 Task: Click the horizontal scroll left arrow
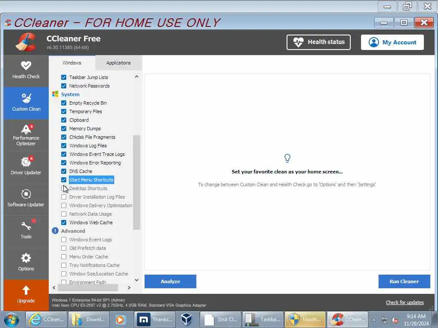click(x=54, y=287)
